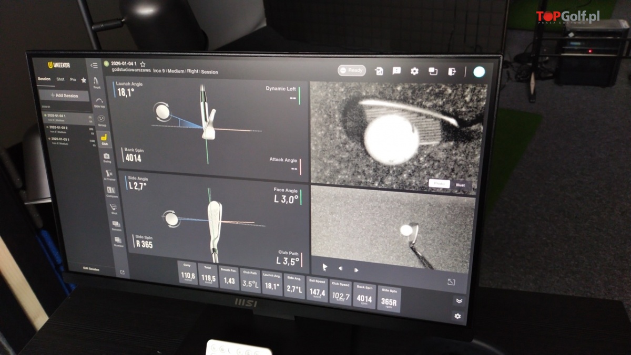Toggle favorite star beside session 2026-01-04 1
This screenshot has width=631, height=355.
tap(143, 64)
